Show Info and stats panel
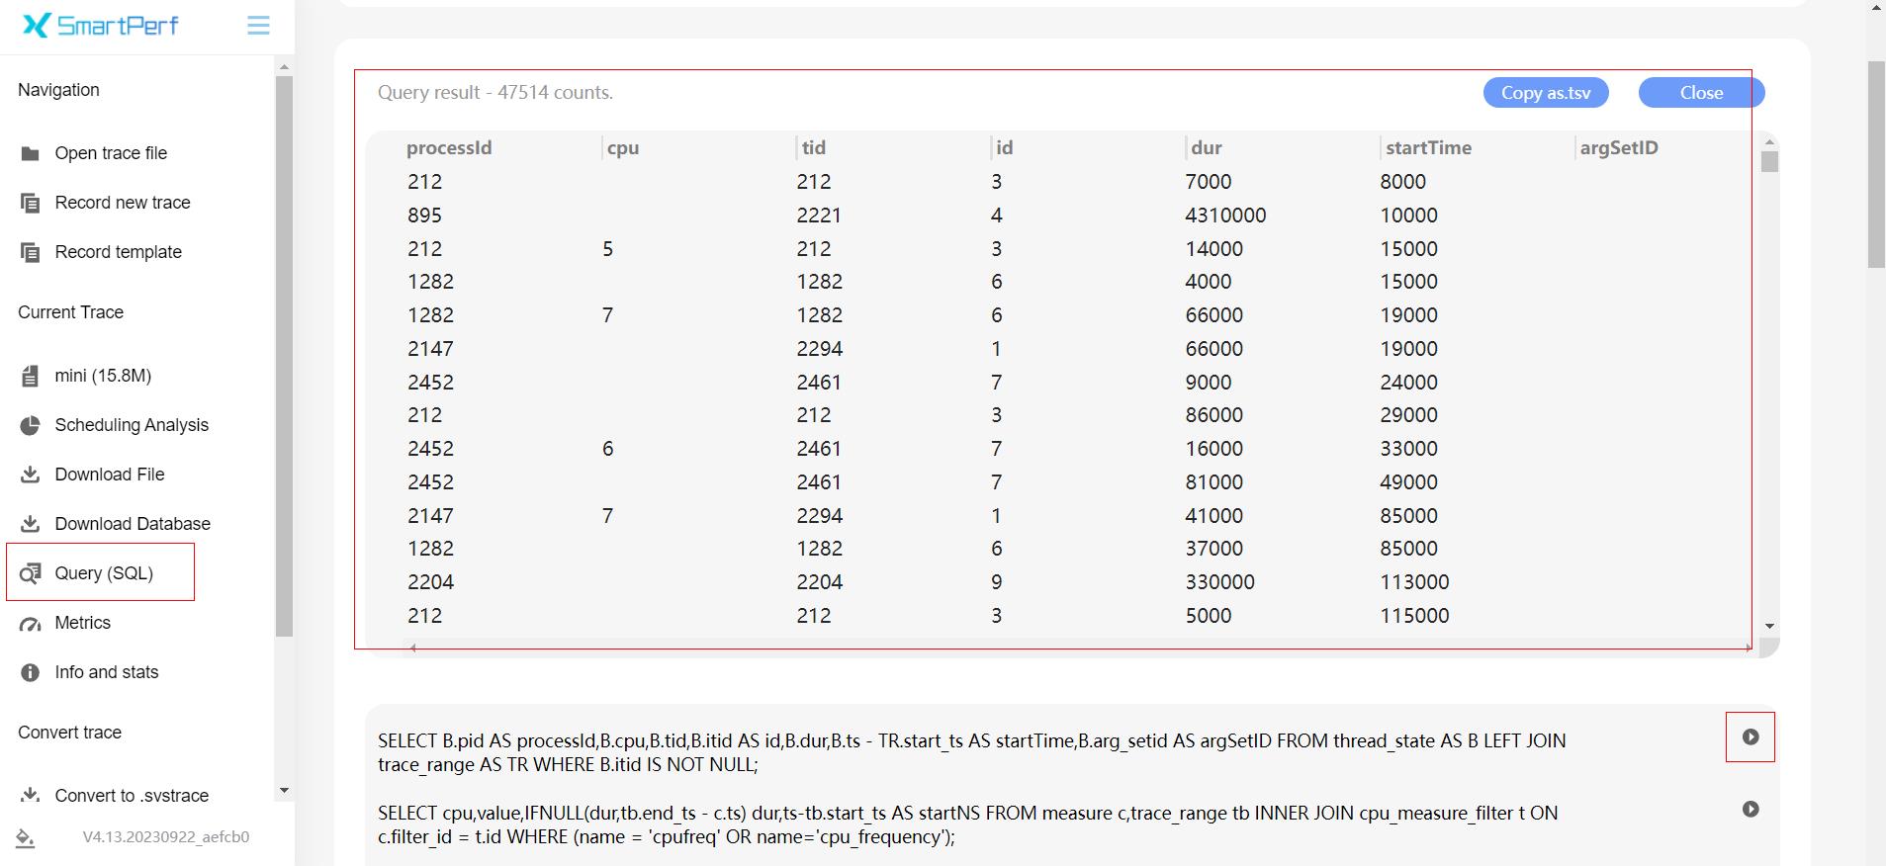 click(106, 672)
